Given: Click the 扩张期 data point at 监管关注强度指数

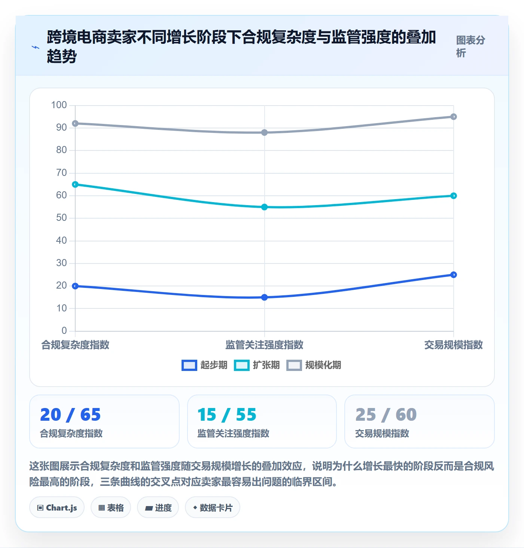Looking at the screenshot, I should [x=265, y=207].
